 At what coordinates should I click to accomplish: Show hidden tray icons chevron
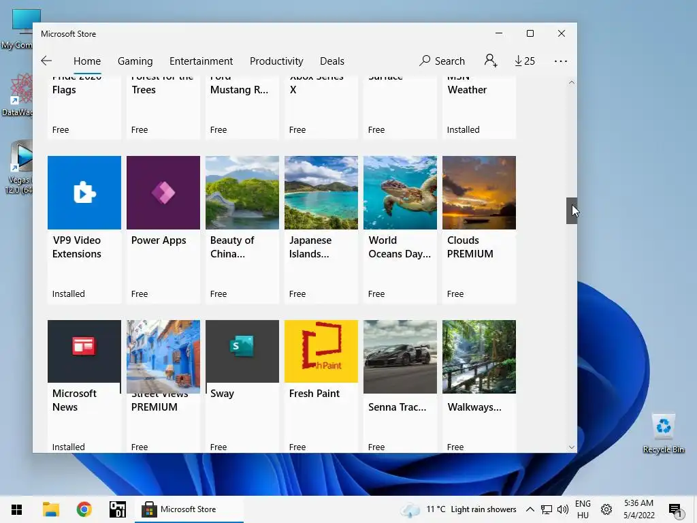pyautogui.click(x=530, y=509)
